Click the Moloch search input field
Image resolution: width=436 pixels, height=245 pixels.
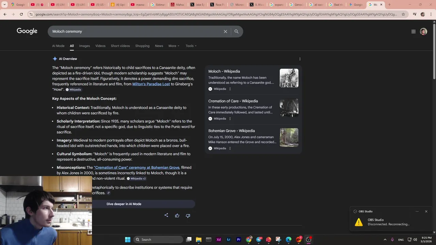pos(136,31)
